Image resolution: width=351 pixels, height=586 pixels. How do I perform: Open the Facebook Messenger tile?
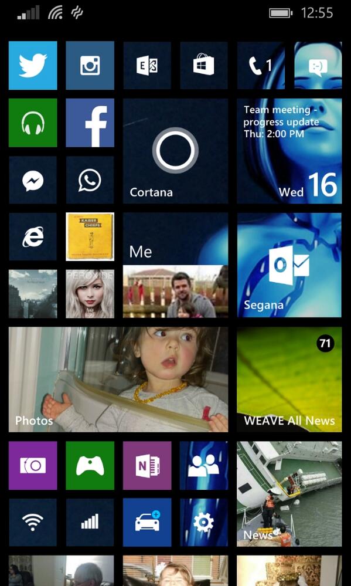tap(33, 180)
